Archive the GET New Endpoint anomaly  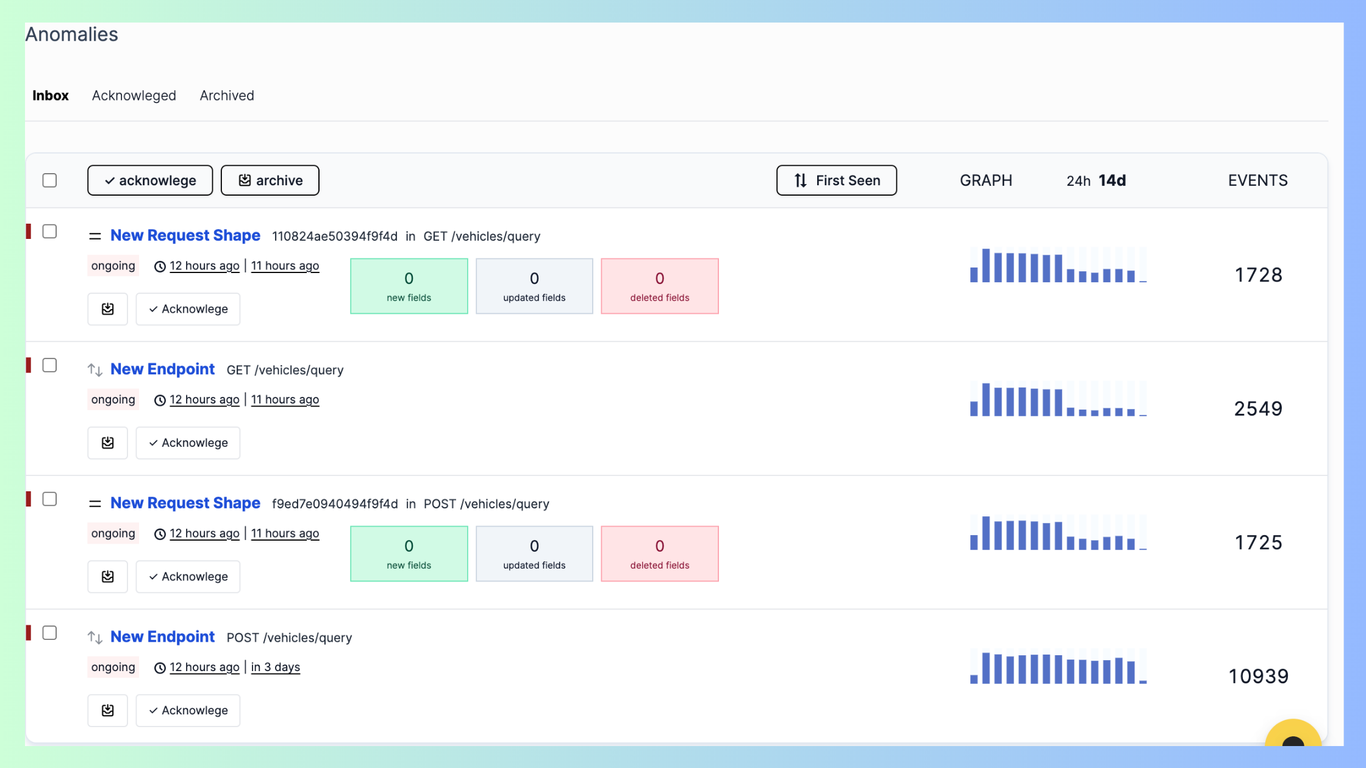(x=107, y=443)
